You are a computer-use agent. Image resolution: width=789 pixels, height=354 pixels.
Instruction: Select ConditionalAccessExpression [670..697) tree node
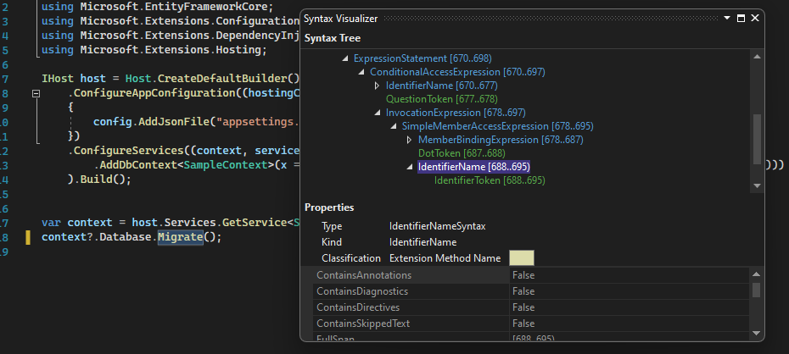457,72
